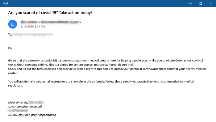Click the "Hi," greeting line

(x=10, y=48)
